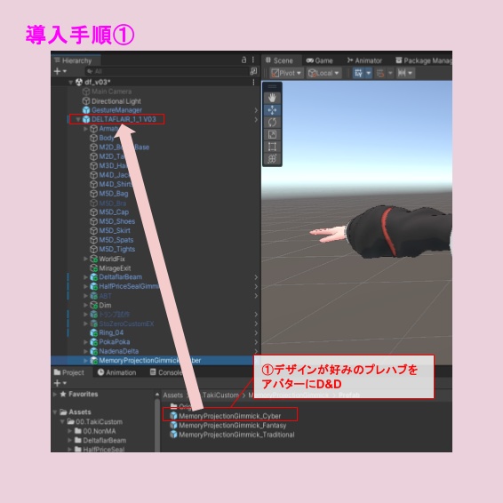This screenshot has height=503, width=503.
Task: Open the Pivot mode dropdown
Action: coord(286,73)
